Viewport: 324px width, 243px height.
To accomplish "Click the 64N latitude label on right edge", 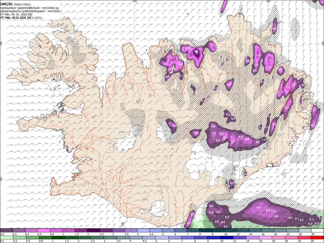I will point(323,179).
